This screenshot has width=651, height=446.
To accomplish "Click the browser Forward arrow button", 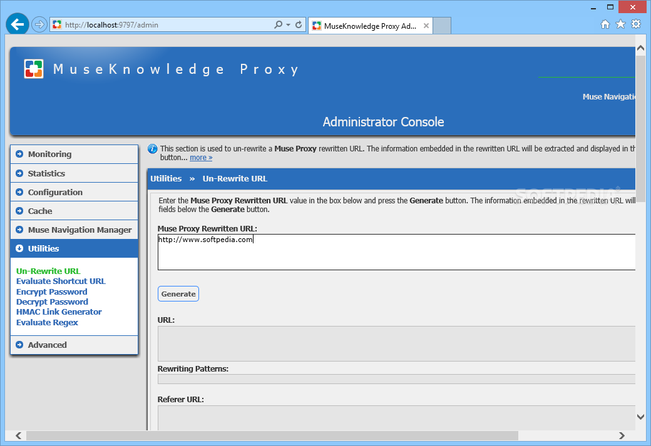I will (x=39, y=24).
